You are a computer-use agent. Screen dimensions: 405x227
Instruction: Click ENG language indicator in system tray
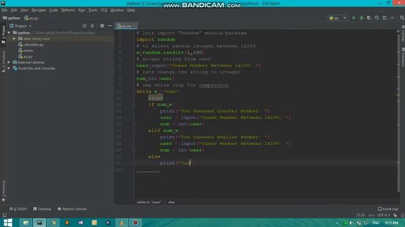tap(376, 223)
